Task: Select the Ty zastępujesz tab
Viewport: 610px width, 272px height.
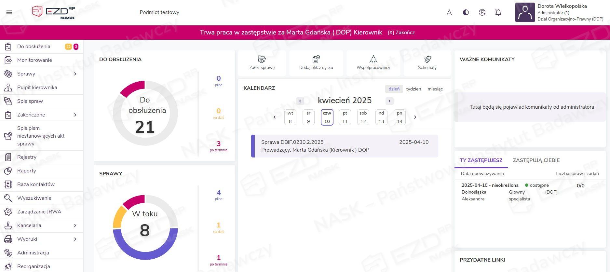Action: click(481, 160)
